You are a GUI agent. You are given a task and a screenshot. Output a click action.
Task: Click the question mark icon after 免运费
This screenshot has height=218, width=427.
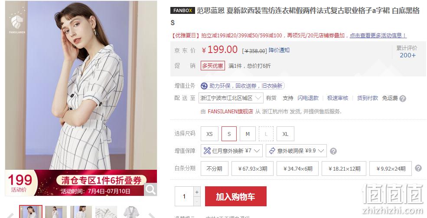point(402,99)
